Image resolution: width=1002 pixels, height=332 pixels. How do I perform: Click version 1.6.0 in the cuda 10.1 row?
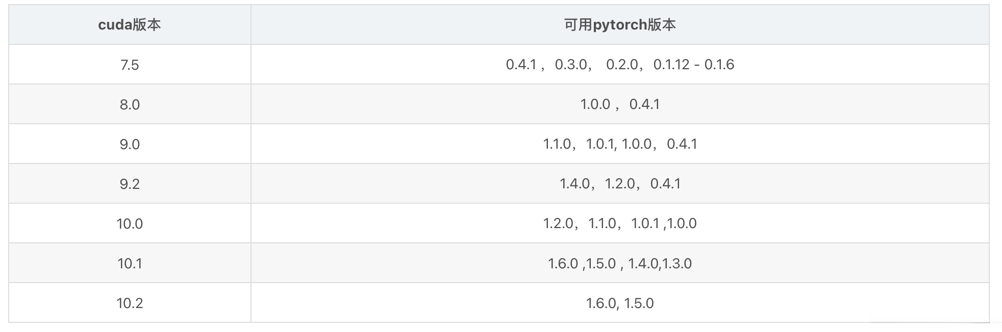[563, 263]
